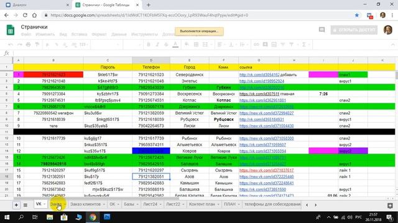Open the Google Sheets home icon
This screenshot has width=398, height=223.
(x=10, y=30)
